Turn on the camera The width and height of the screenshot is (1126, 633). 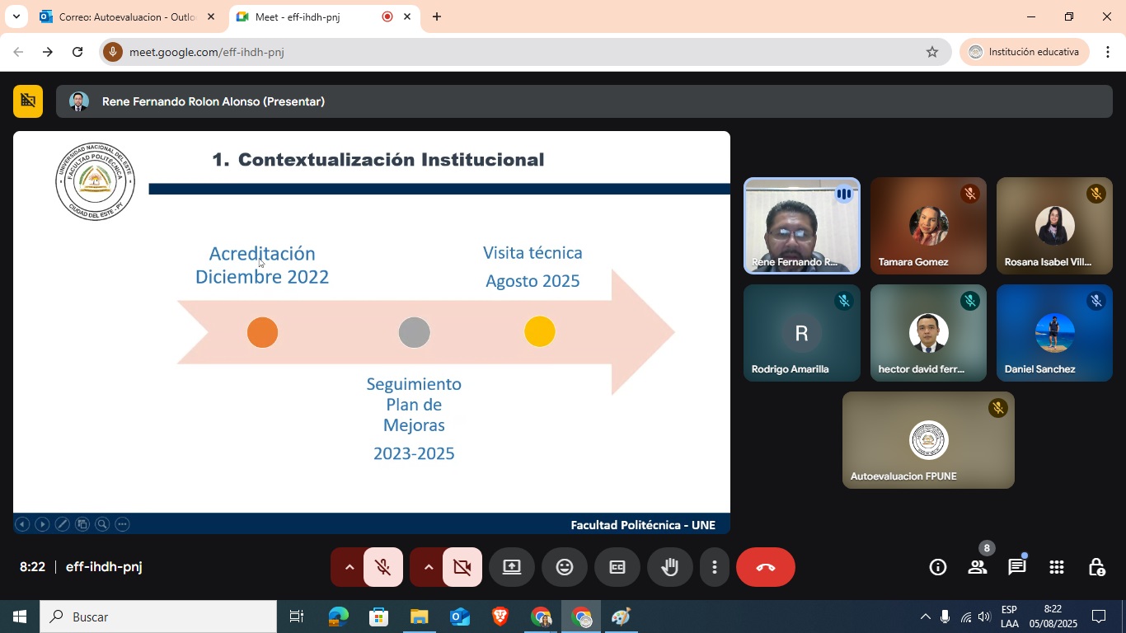pyautogui.click(x=462, y=567)
